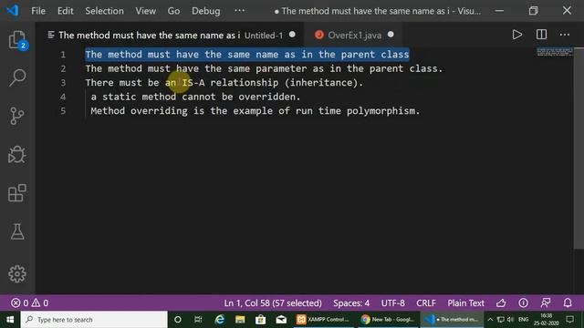Click the minimap preview

click(x=554, y=51)
